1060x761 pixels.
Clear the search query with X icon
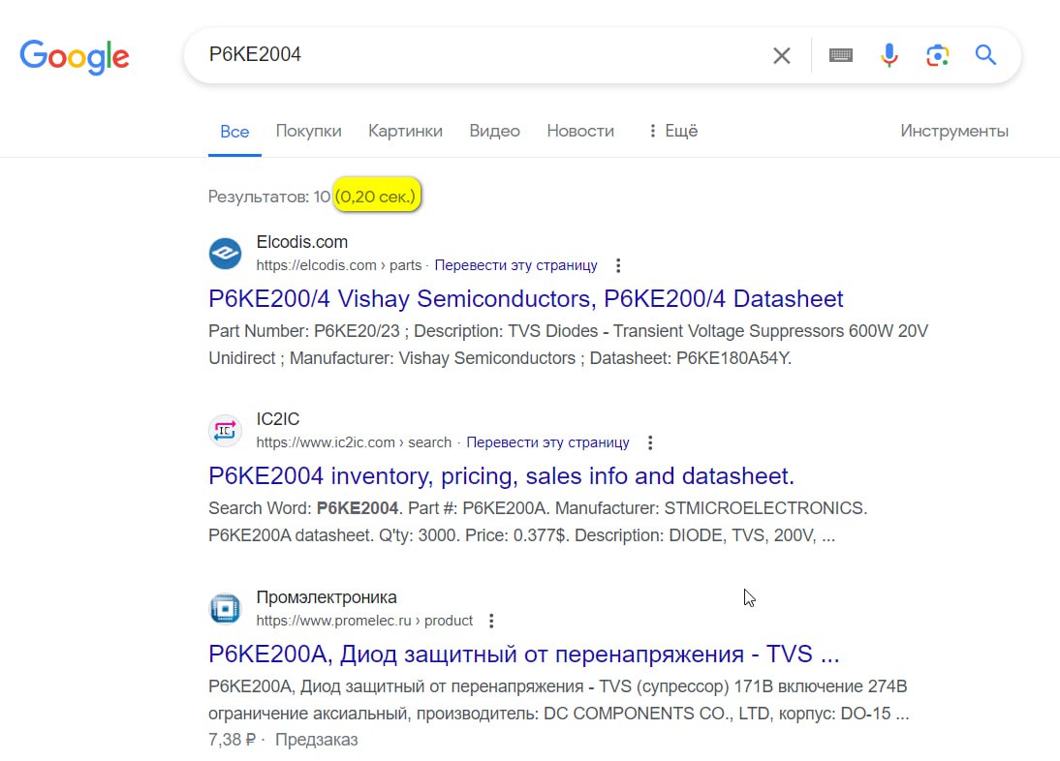tap(782, 55)
